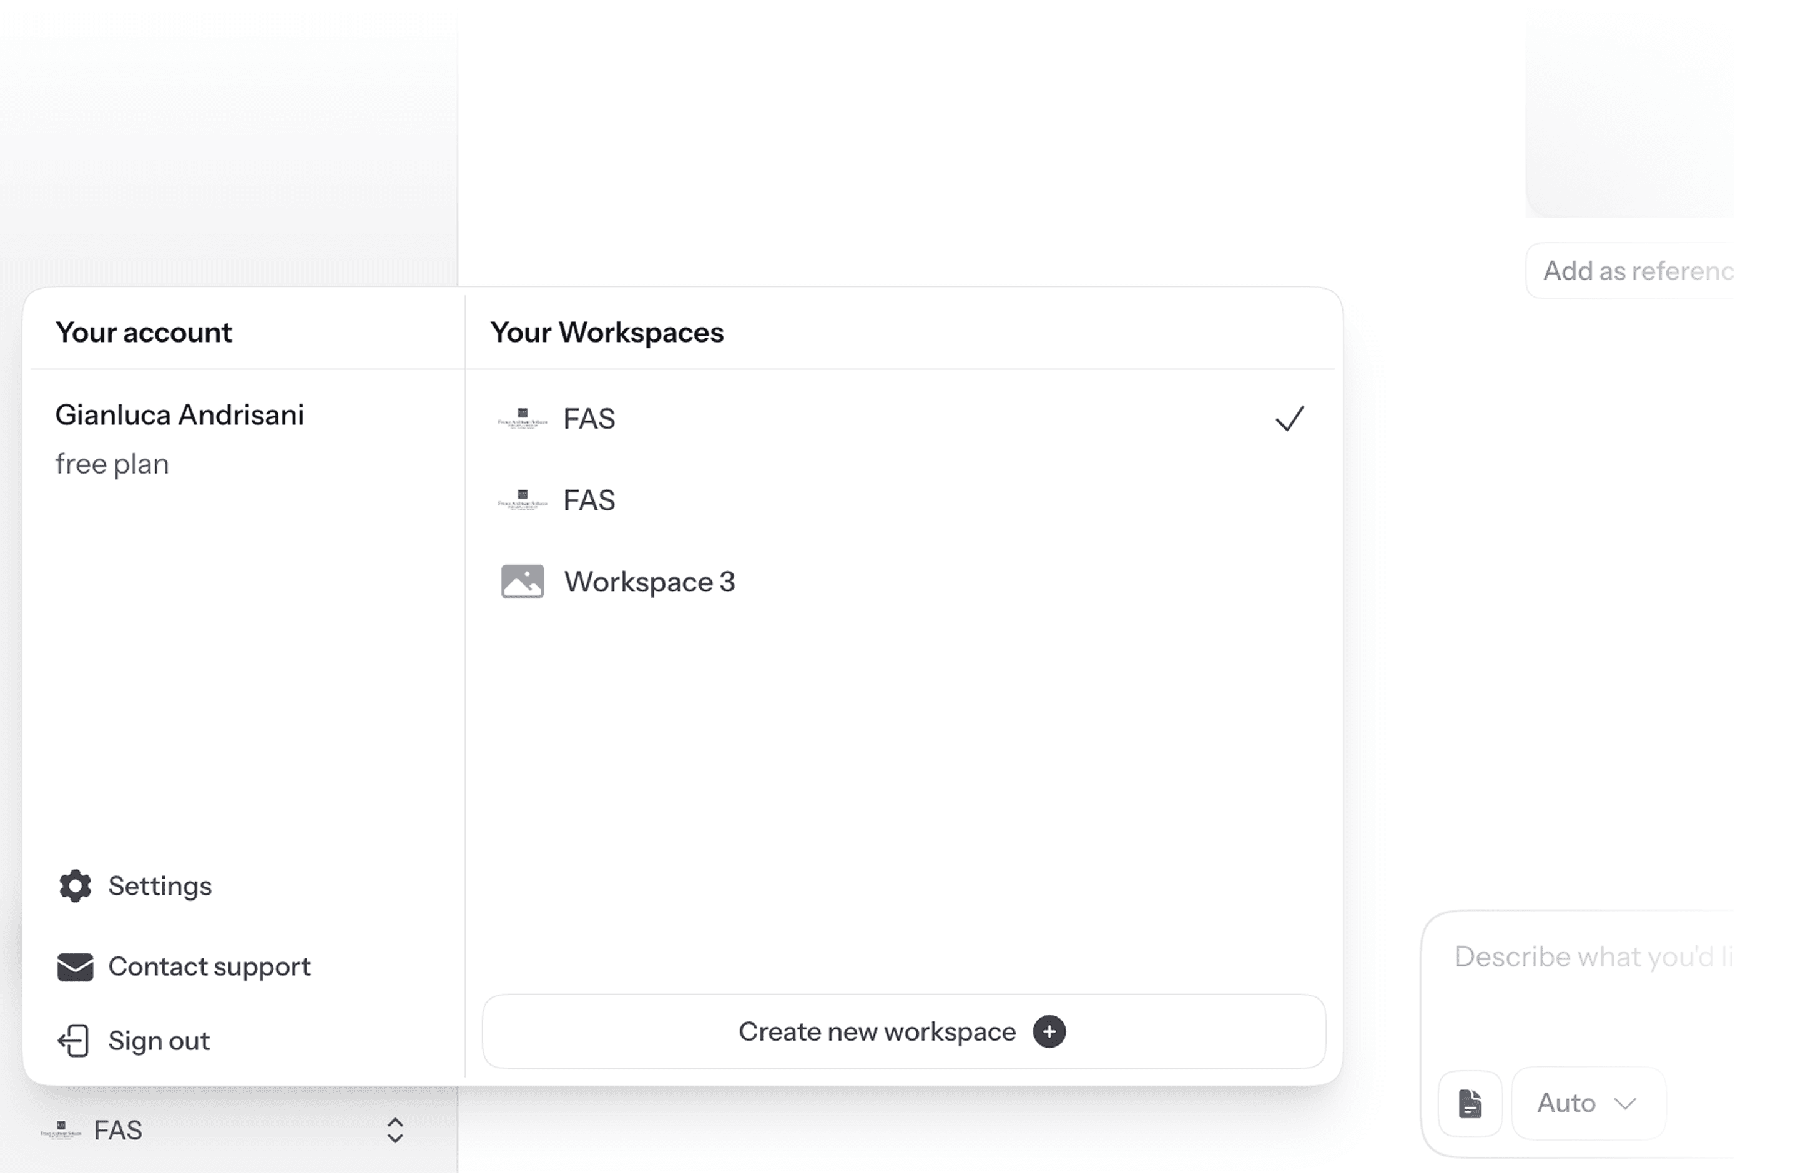Viewport: 1798px width, 1173px height.
Task: Click the Settings gear icon
Action: point(75,886)
